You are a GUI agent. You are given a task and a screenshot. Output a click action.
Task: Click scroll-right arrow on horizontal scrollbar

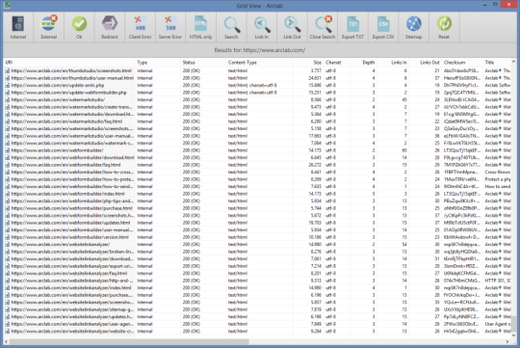[507, 341]
